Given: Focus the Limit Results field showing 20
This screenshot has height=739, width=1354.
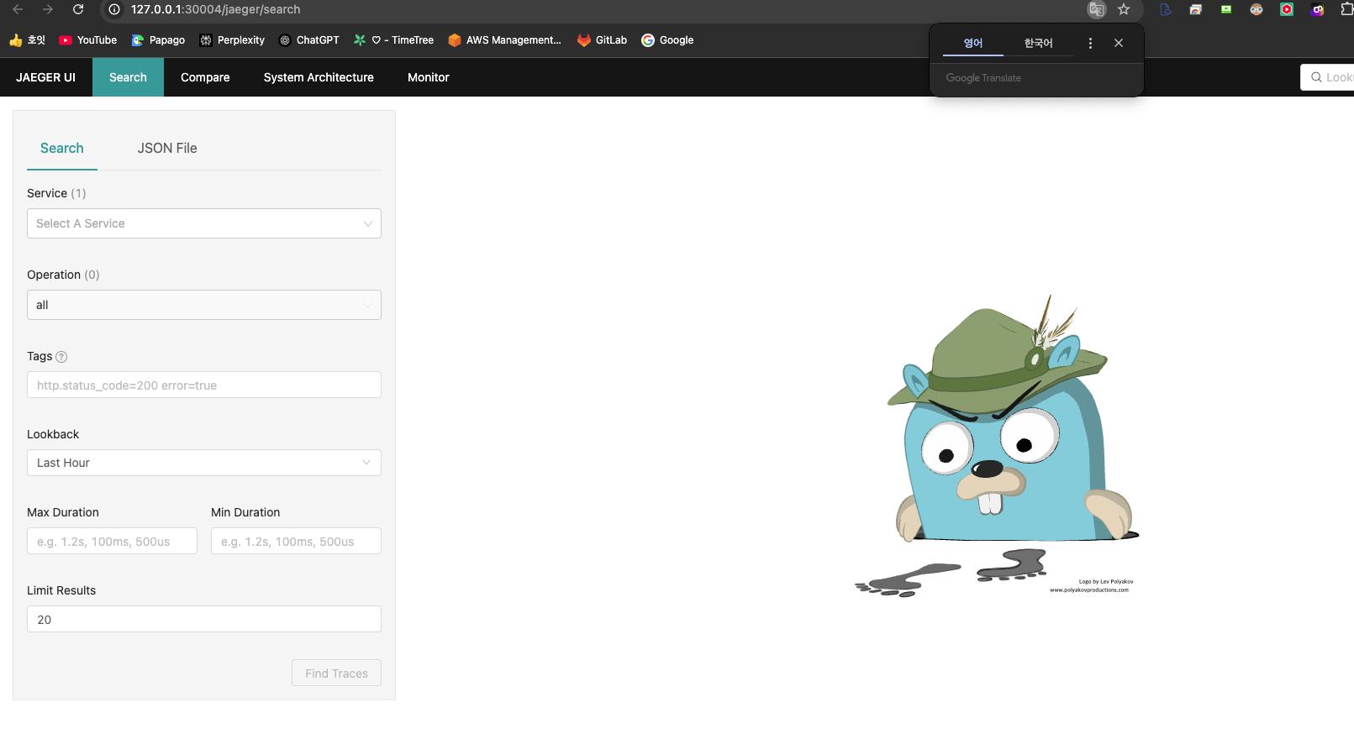Looking at the screenshot, I should [x=204, y=619].
